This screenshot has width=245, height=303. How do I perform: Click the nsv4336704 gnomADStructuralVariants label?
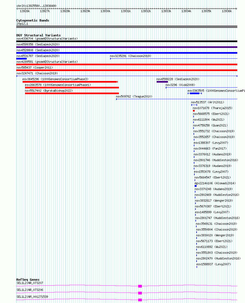pyautogui.click(x=47, y=39)
